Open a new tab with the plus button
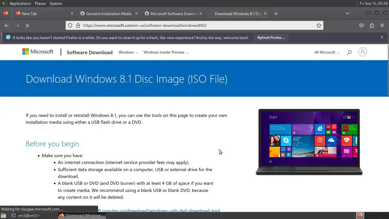Viewport: 389px width, 219px height. (276, 13)
